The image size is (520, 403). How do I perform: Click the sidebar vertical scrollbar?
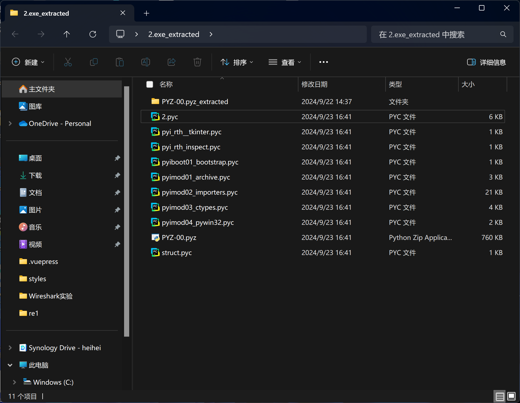[x=126, y=211]
